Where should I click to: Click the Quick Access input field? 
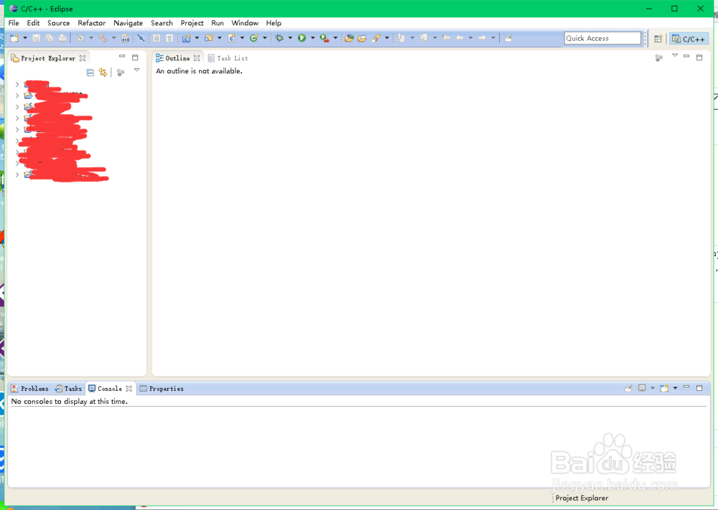point(602,39)
